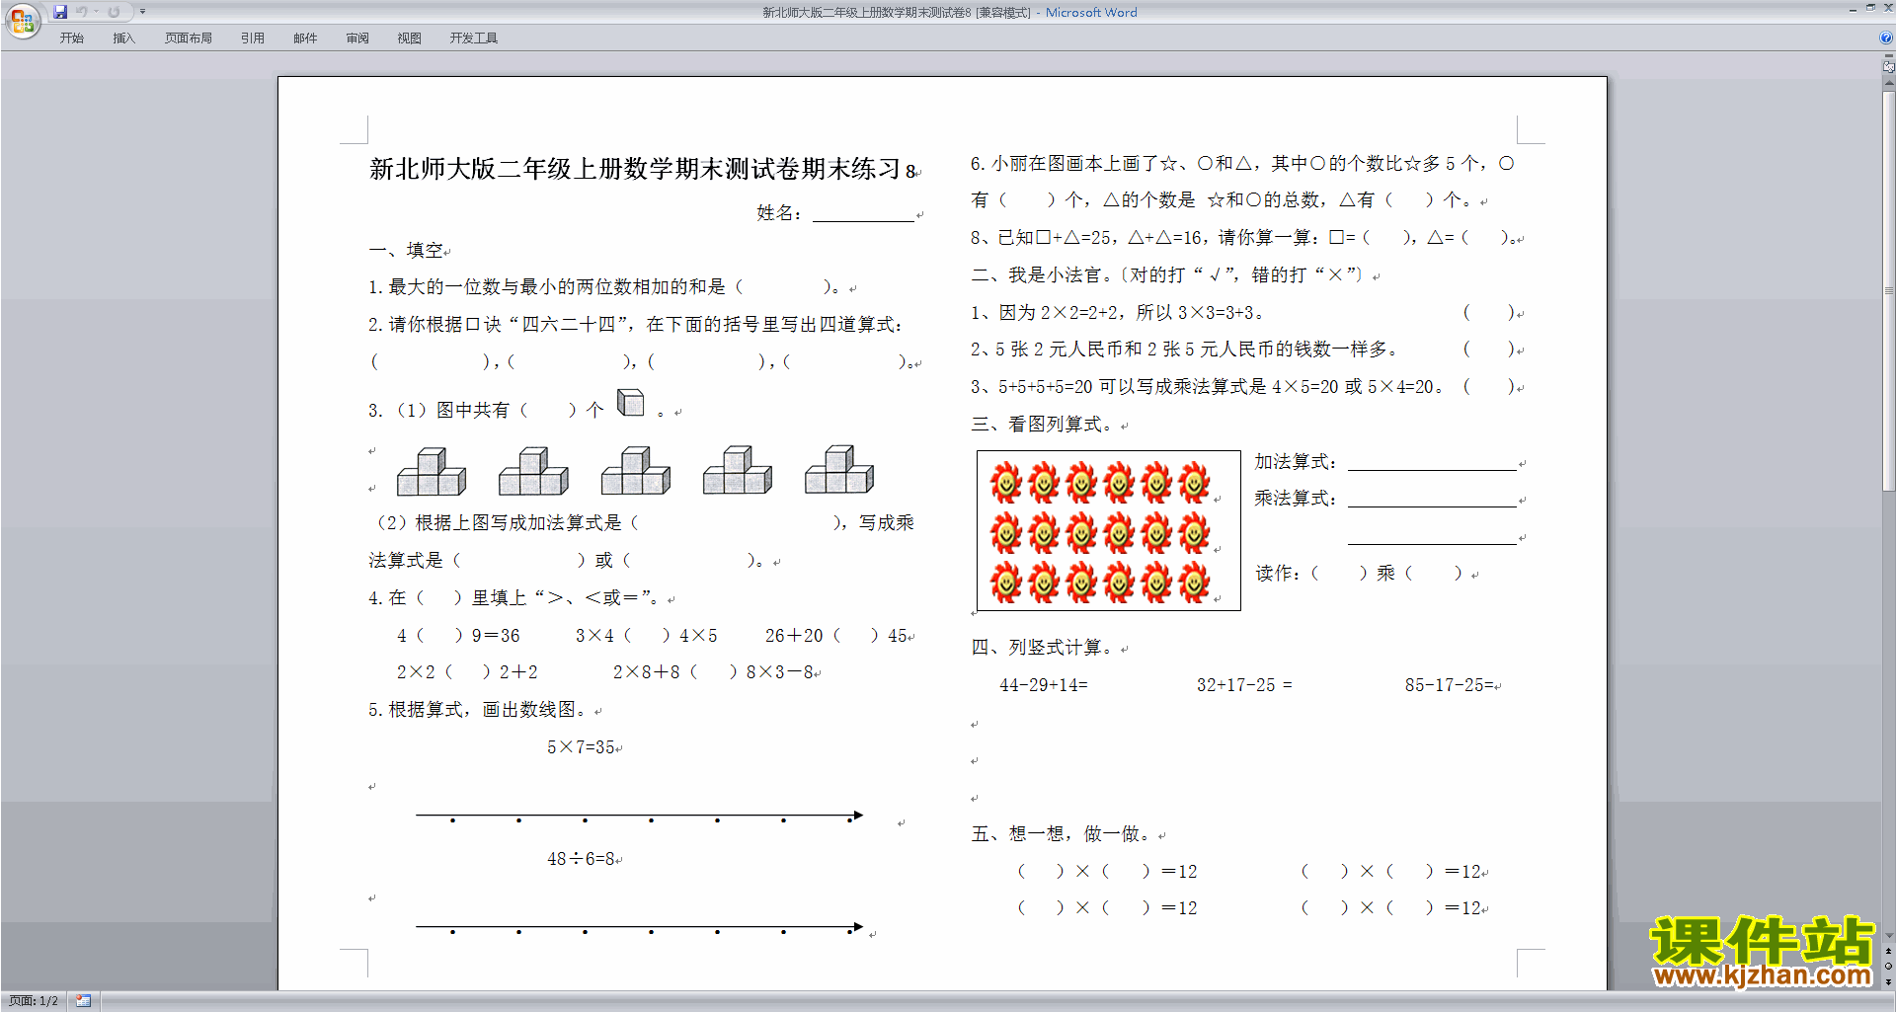1896x1012 pixels.
Task: Open the 开发工具 tab
Action: click(474, 39)
